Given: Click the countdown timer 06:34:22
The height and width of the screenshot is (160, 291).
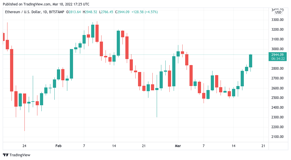Looking at the screenshot, I should pyautogui.click(x=278, y=59).
